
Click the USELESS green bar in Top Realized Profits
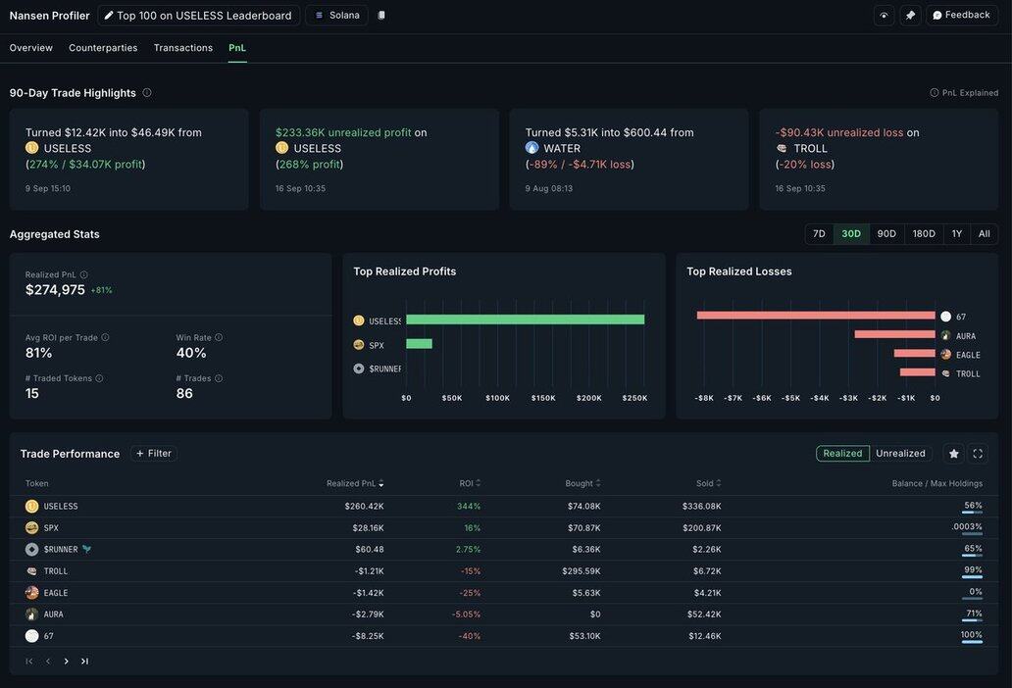(526, 319)
